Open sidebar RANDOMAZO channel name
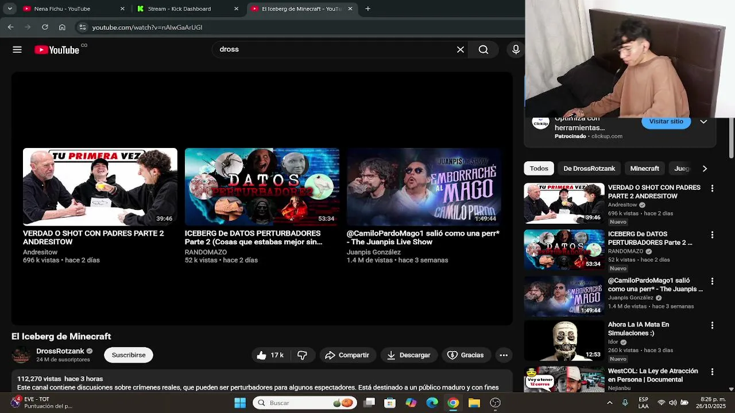 [625, 251]
